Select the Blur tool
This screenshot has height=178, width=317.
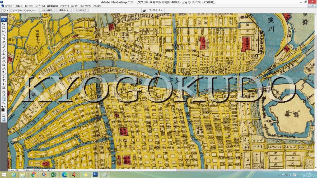tap(4, 68)
